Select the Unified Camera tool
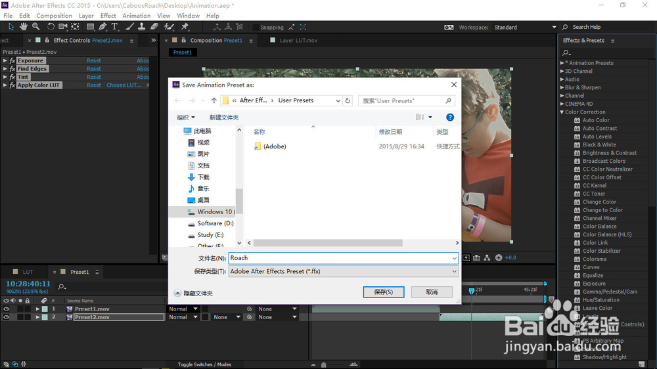 pos(63,27)
